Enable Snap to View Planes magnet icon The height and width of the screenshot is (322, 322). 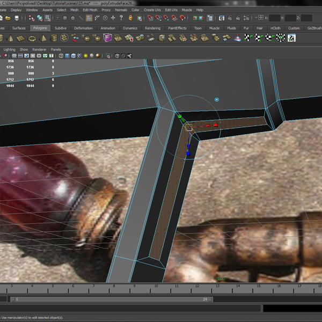(x=174, y=18)
